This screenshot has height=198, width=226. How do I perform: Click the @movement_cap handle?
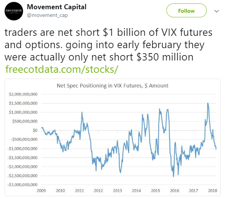point(47,15)
